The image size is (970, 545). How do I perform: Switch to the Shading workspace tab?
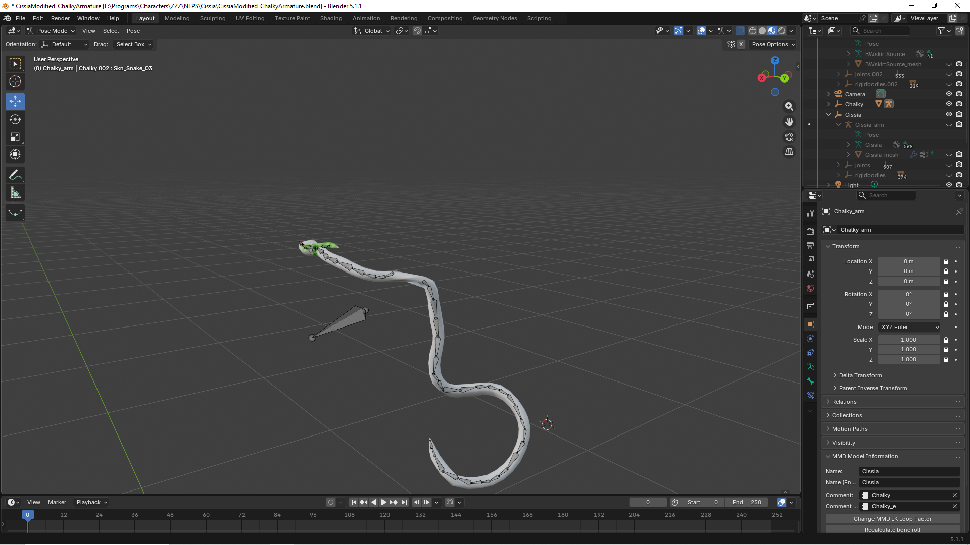tap(331, 18)
